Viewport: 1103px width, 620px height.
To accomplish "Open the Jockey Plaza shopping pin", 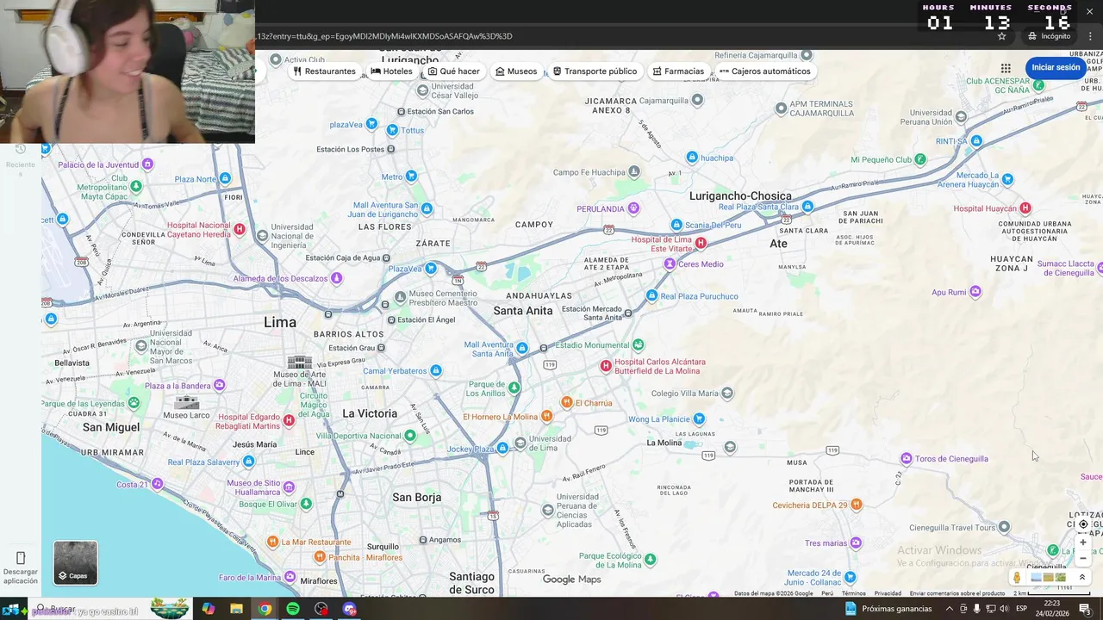I will coord(503,448).
